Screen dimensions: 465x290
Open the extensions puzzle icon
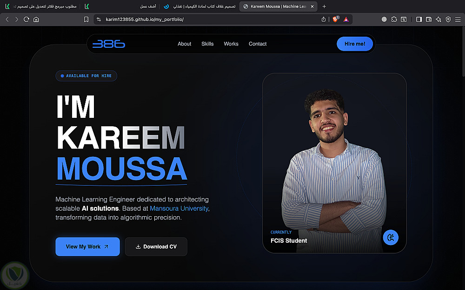click(394, 19)
